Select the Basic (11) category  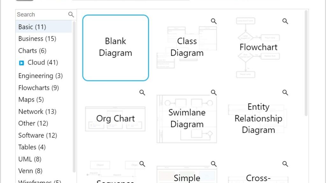(x=32, y=27)
